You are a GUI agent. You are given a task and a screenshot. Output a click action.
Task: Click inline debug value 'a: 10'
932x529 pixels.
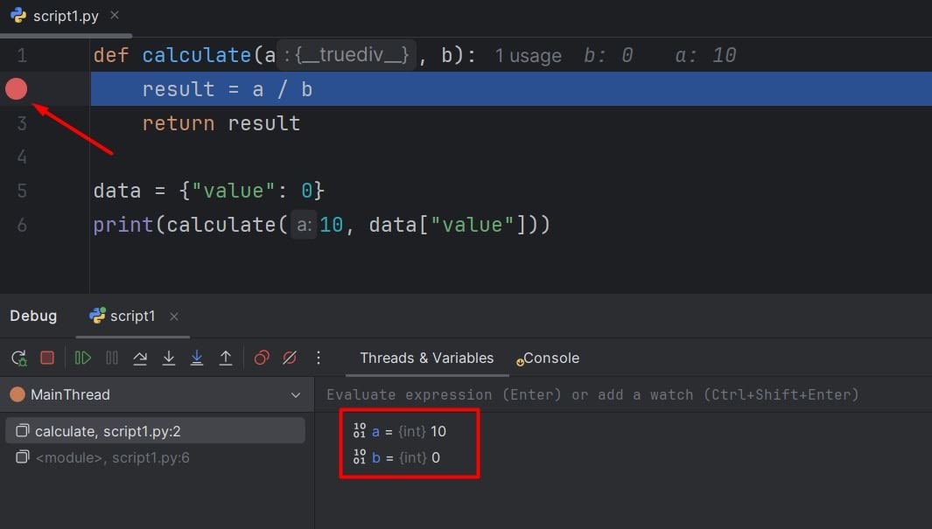click(705, 56)
